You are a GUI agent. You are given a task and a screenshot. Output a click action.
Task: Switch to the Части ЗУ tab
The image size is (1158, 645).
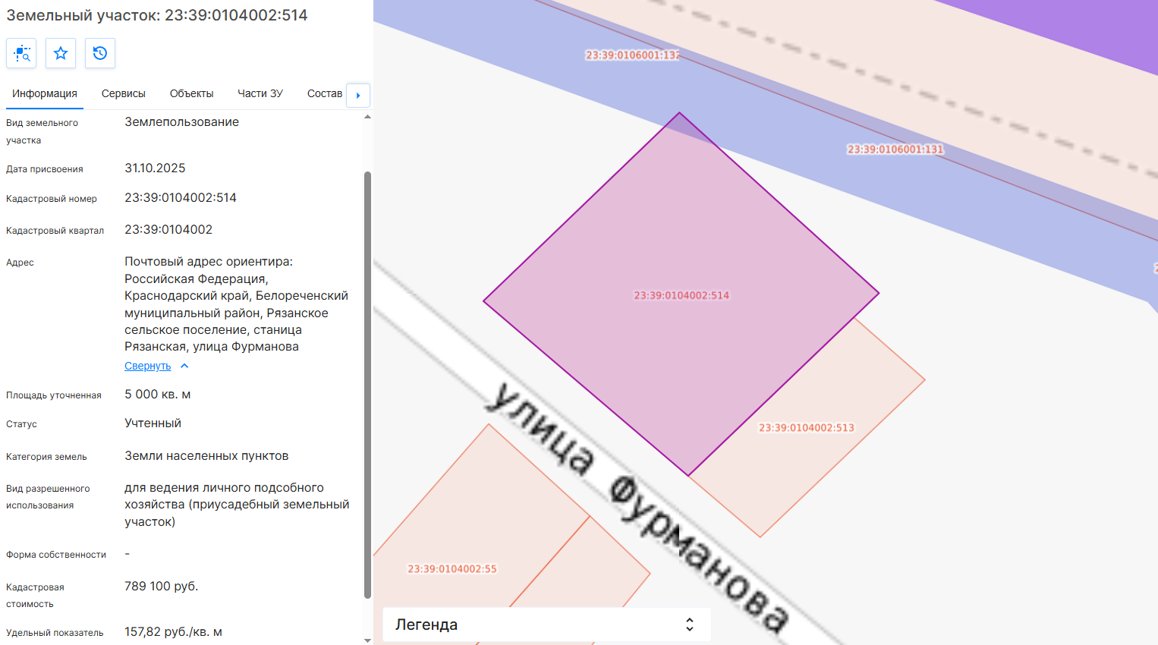pos(260,93)
